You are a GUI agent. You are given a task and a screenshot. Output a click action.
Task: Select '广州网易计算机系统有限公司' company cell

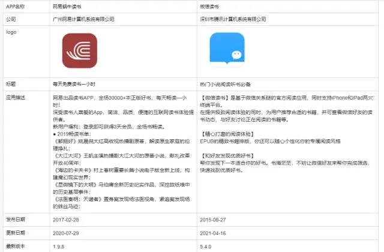83,19
